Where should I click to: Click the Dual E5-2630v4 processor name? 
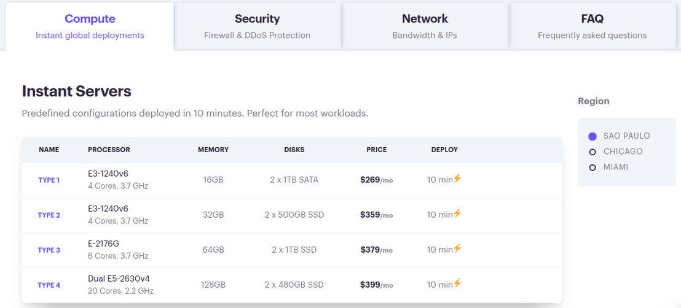pyautogui.click(x=119, y=279)
